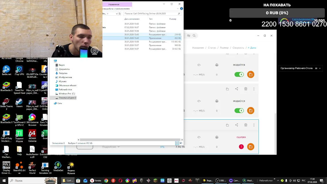The width and height of the screenshot is (327, 184).
Task: Click the Explorer horizontal scrollbar
Action: (x=130, y=140)
